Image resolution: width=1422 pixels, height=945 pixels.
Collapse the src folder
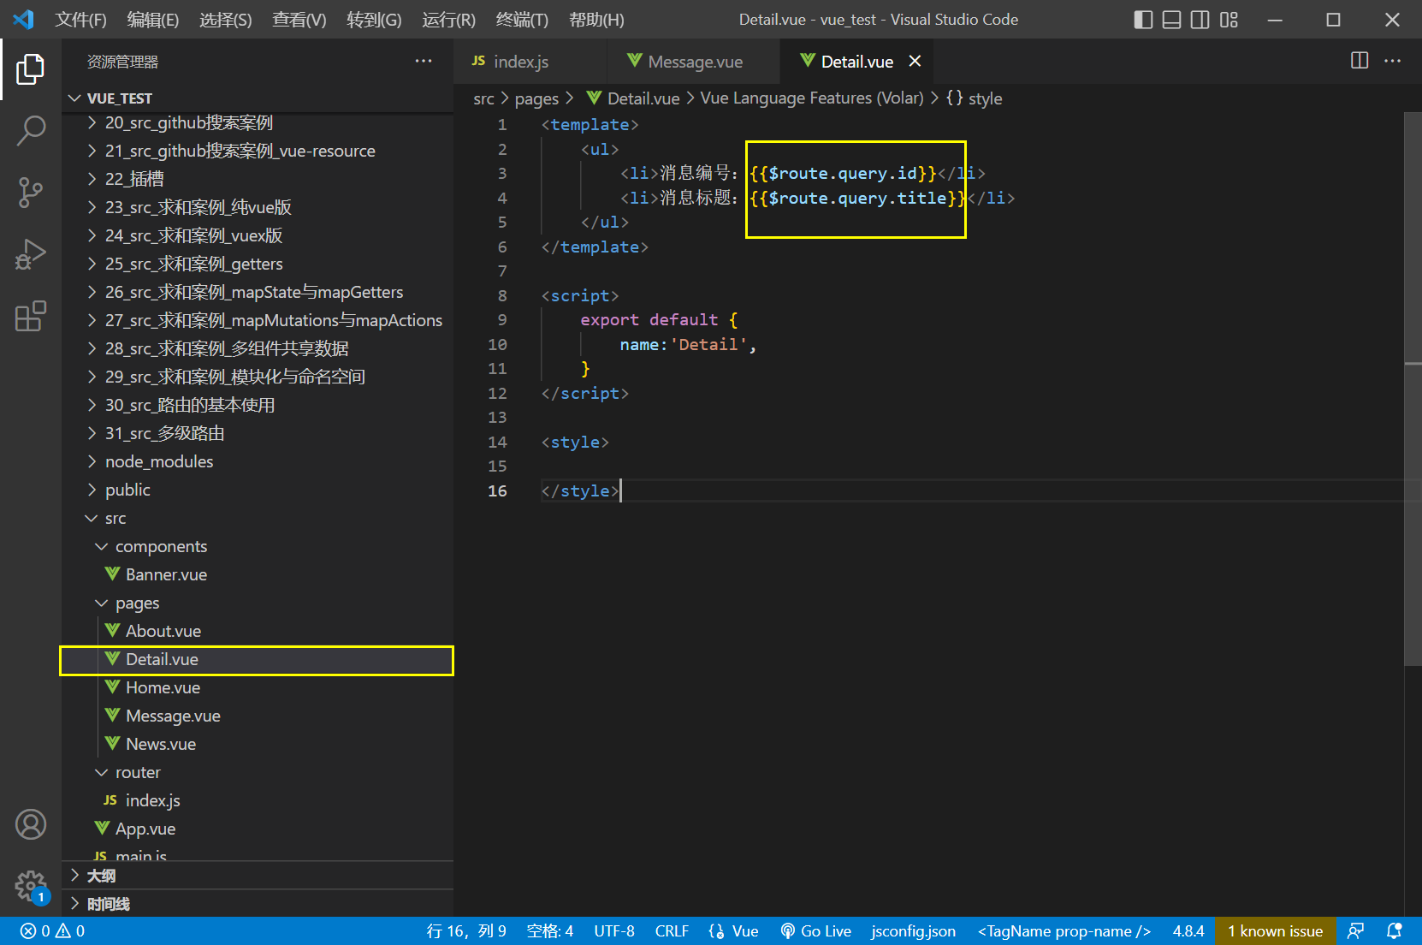pyautogui.click(x=257, y=518)
